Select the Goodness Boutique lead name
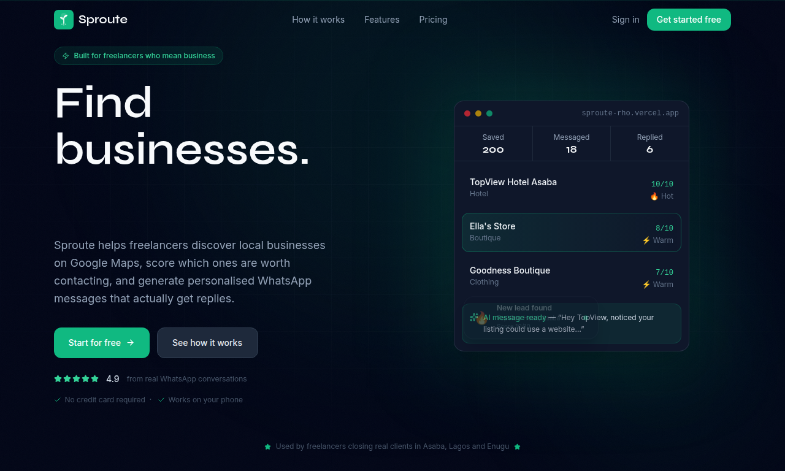785x471 pixels. click(x=510, y=270)
